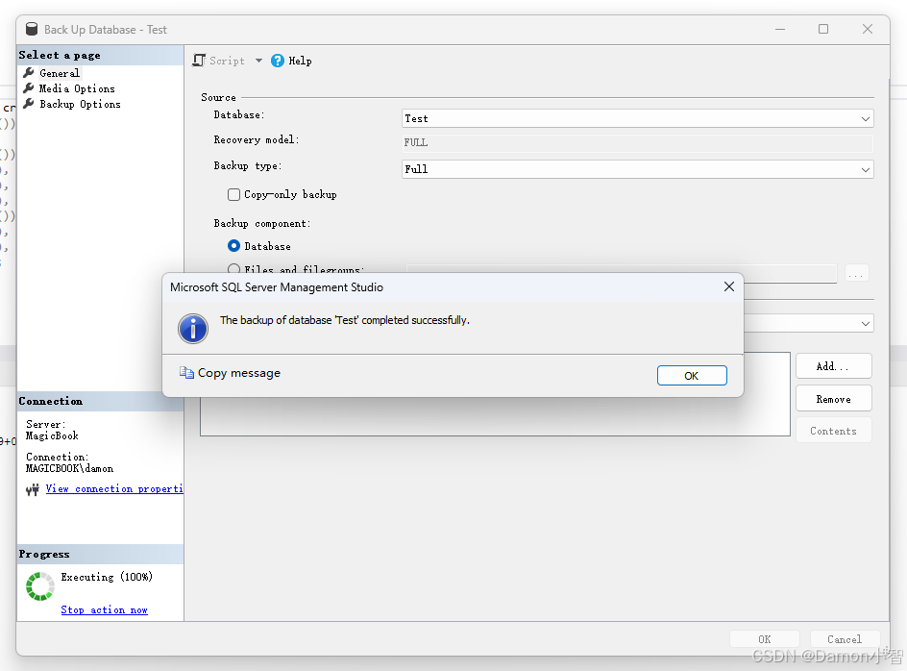Click Remove destination button
Screen dimensions: 907x671
tap(834, 398)
